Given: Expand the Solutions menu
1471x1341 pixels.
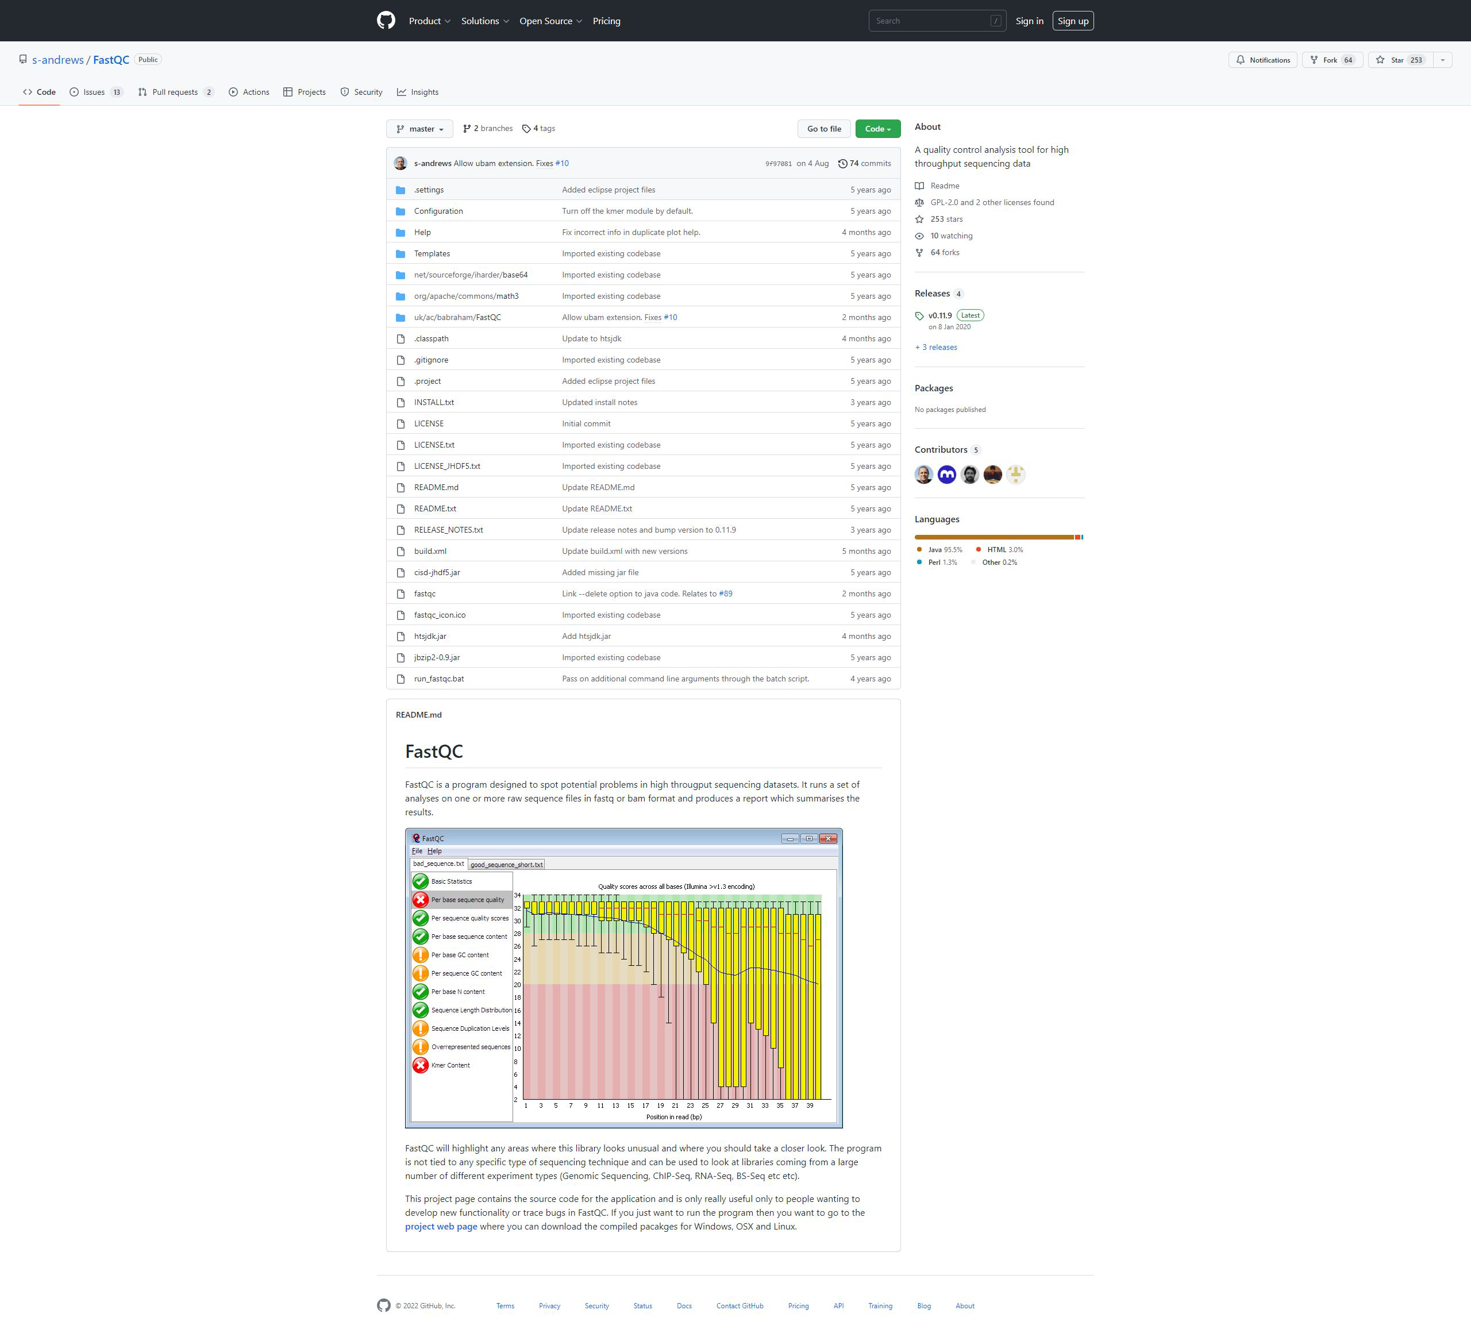Looking at the screenshot, I should [484, 21].
